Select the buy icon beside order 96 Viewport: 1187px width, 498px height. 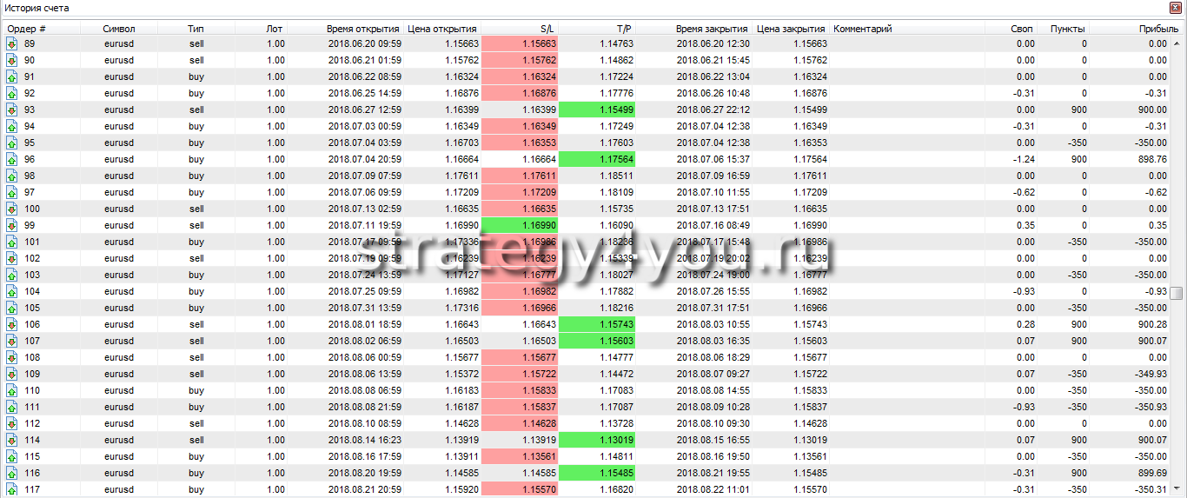[x=12, y=159]
